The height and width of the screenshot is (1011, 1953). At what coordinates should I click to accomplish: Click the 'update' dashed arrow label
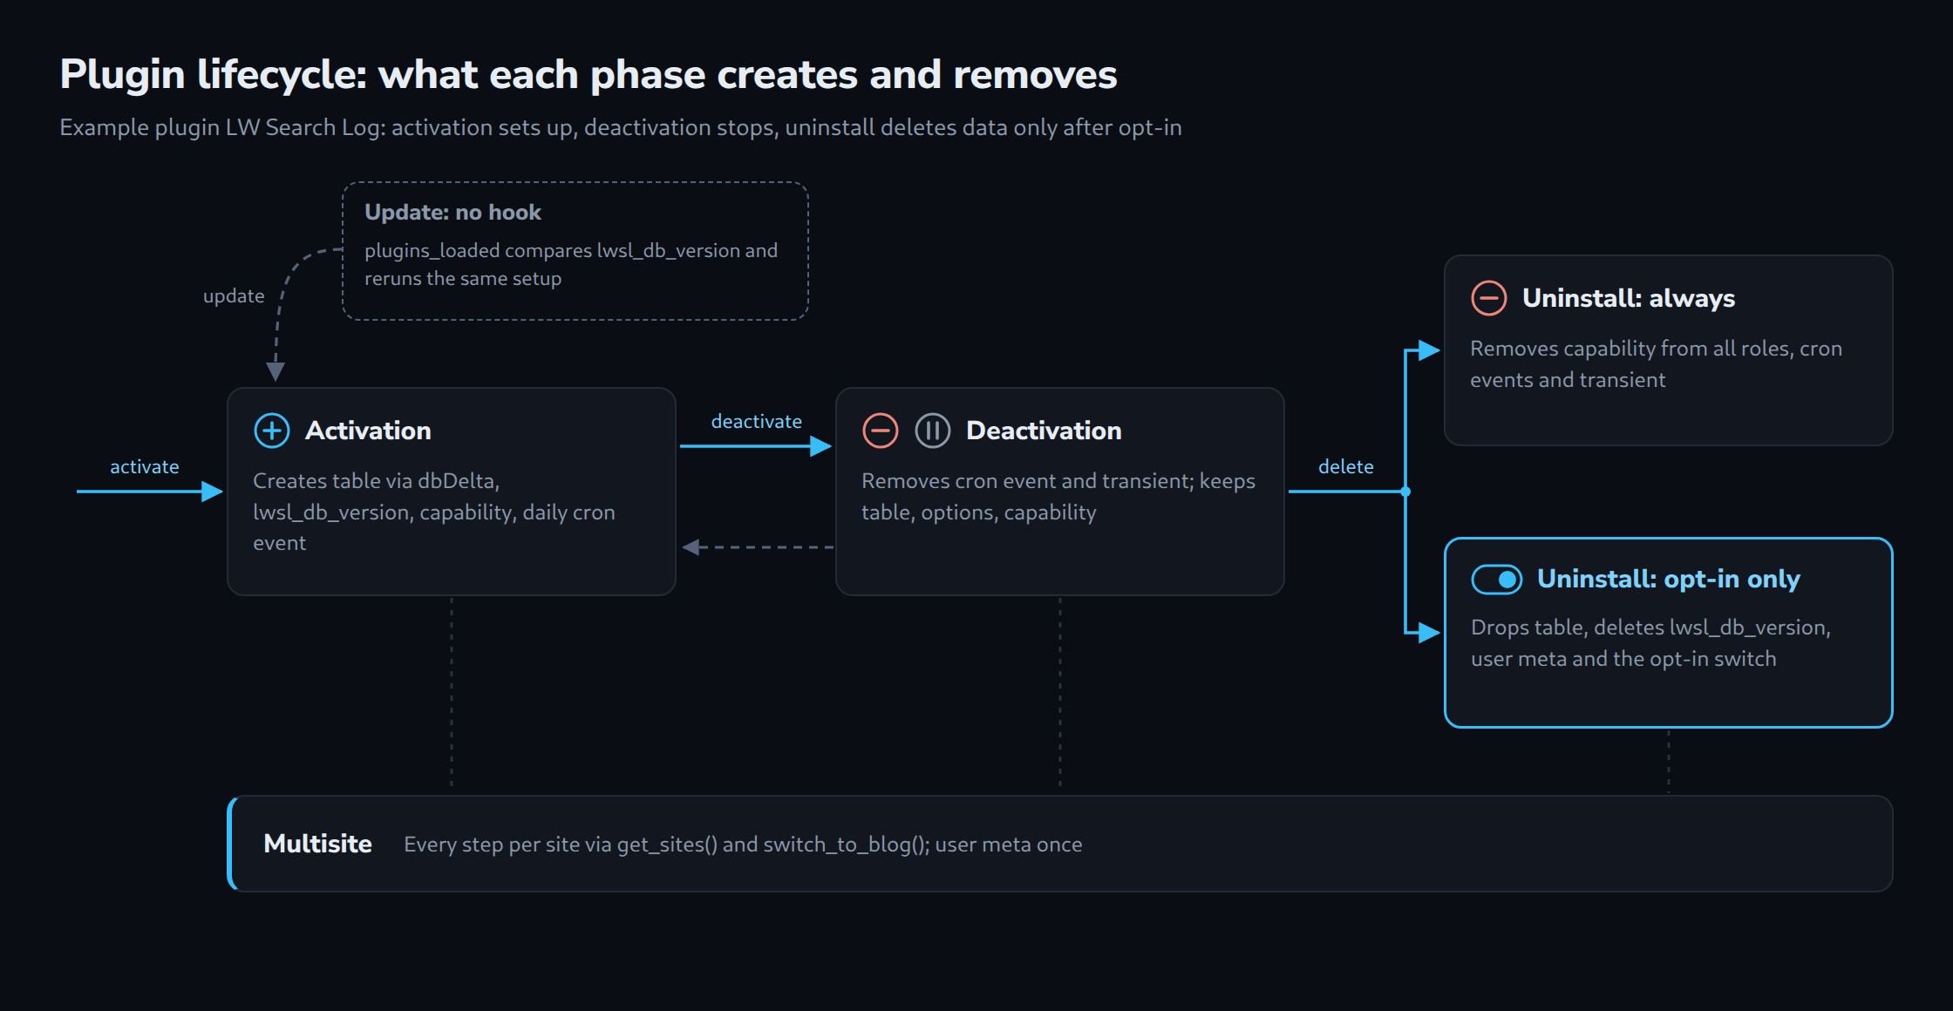click(x=234, y=296)
